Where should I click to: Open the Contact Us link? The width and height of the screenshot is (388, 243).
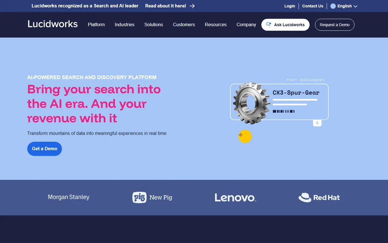pos(313,6)
